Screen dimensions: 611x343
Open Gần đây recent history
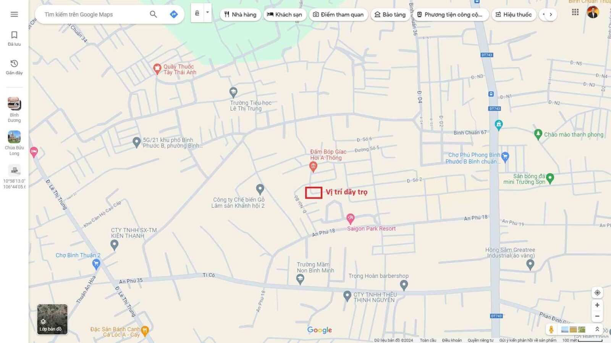14,67
